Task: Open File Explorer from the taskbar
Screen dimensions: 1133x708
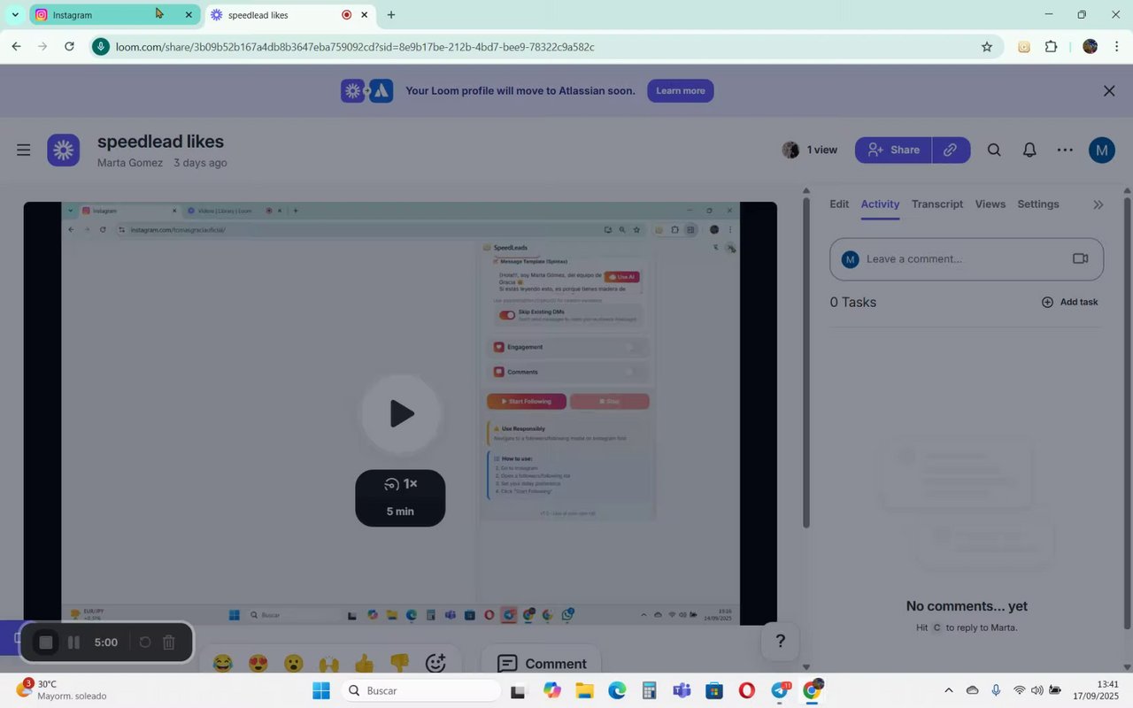Action: pos(584,690)
